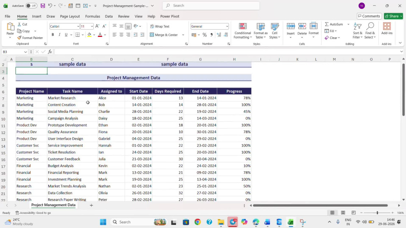Open the Name Box dropdown arrow
The width and height of the screenshot is (406, 228).
click(x=25, y=52)
